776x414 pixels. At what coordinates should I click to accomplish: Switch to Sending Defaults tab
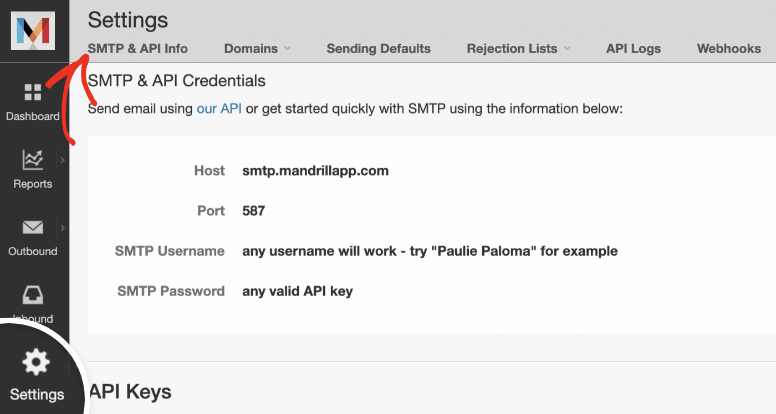pos(379,49)
